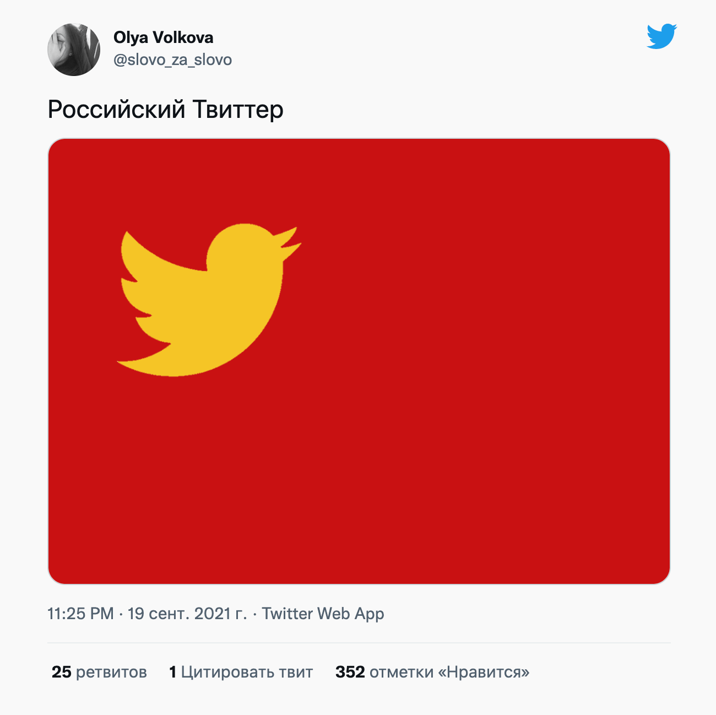Click the quote tweet count 1
This screenshot has width=716, height=715.
[x=173, y=672]
